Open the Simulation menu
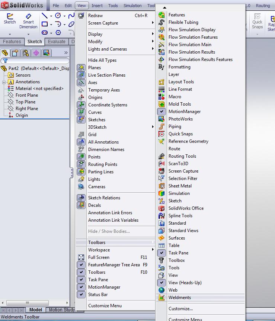This screenshot has width=275, height=321. pos(132,6)
